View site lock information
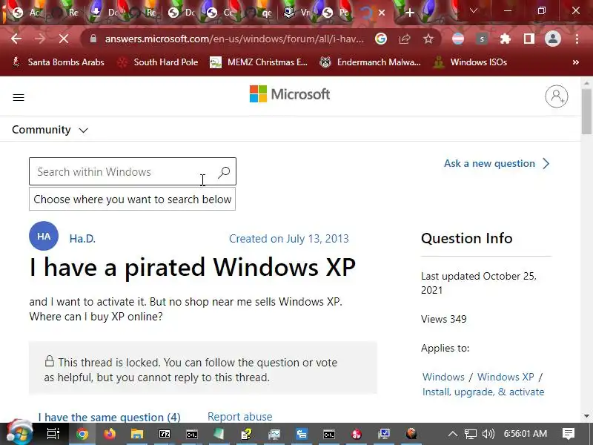Screen dimensions: 593x445 (x=93, y=39)
